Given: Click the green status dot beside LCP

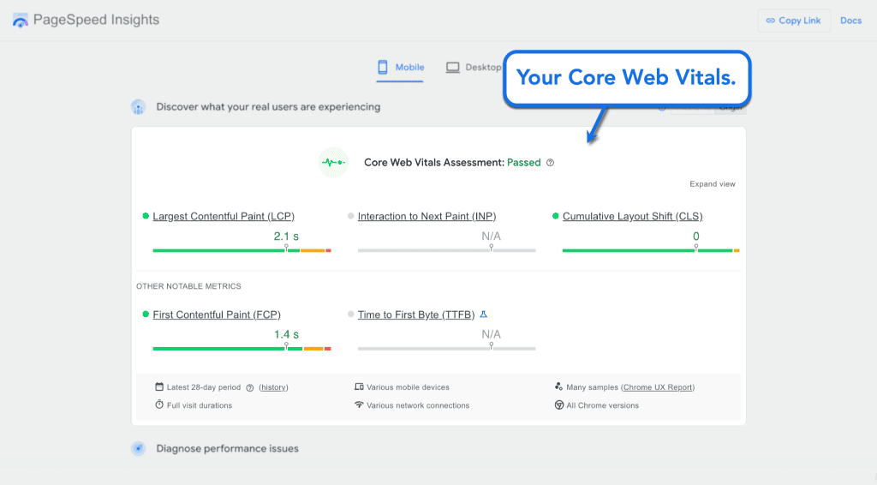Looking at the screenshot, I should tap(146, 216).
